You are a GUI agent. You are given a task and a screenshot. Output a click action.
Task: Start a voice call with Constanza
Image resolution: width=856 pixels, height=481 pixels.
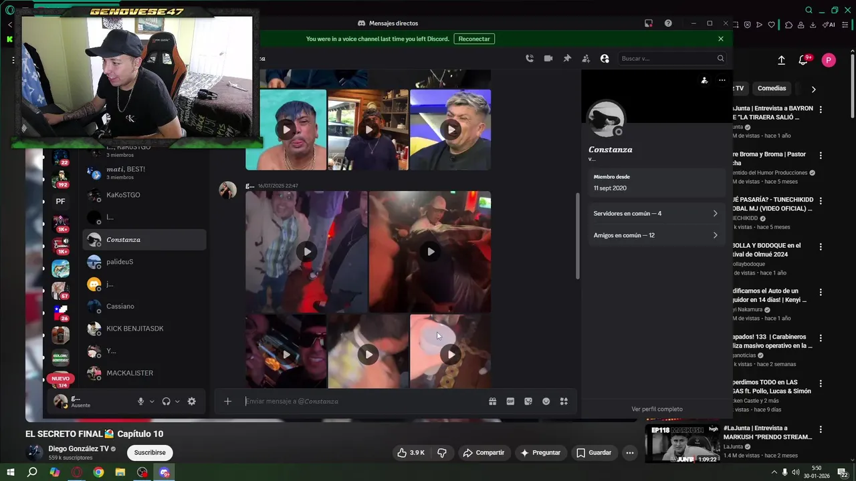tap(529, 58)
